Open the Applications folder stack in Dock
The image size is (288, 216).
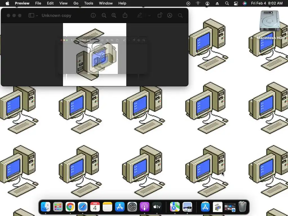[205, 207]
